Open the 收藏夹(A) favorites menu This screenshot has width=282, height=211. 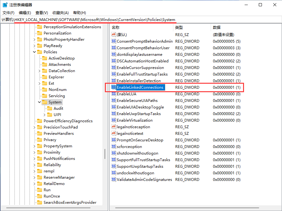tap(61, 13)
